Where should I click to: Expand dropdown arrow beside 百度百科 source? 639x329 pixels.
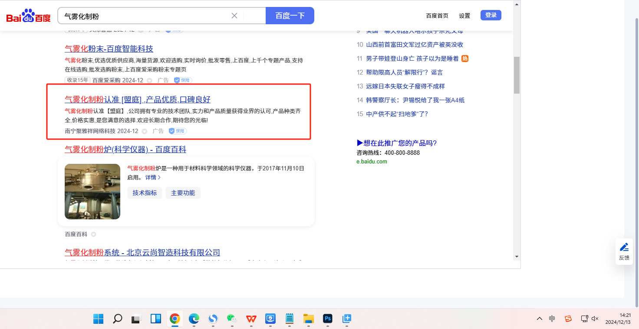[x=93, y=235]
